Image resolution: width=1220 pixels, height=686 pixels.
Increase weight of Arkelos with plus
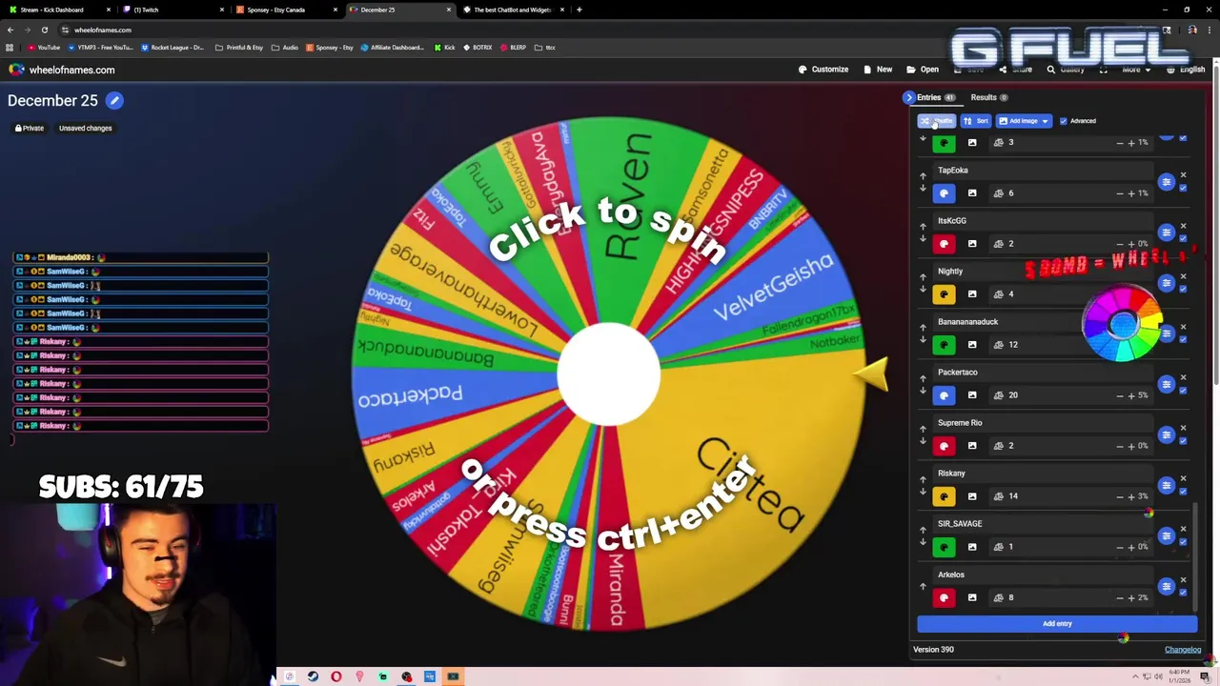point(1131,597)
